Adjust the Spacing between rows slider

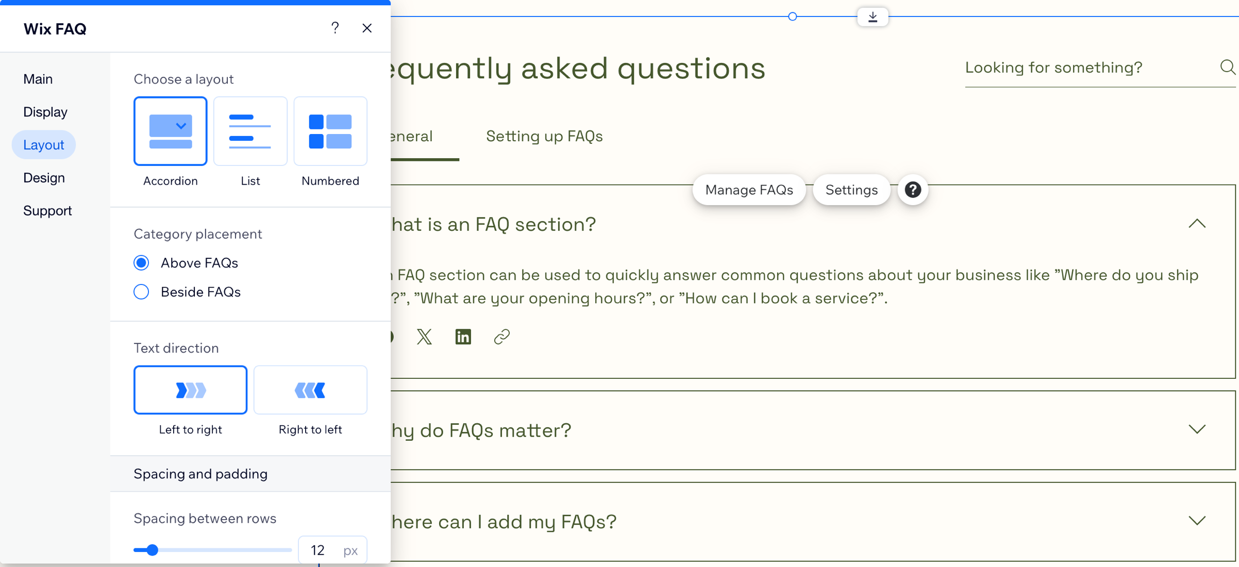coord(153,550)
